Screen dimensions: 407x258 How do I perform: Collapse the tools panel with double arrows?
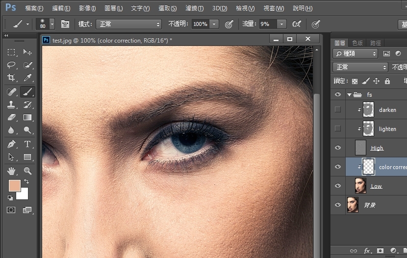(x=6, y=36)
